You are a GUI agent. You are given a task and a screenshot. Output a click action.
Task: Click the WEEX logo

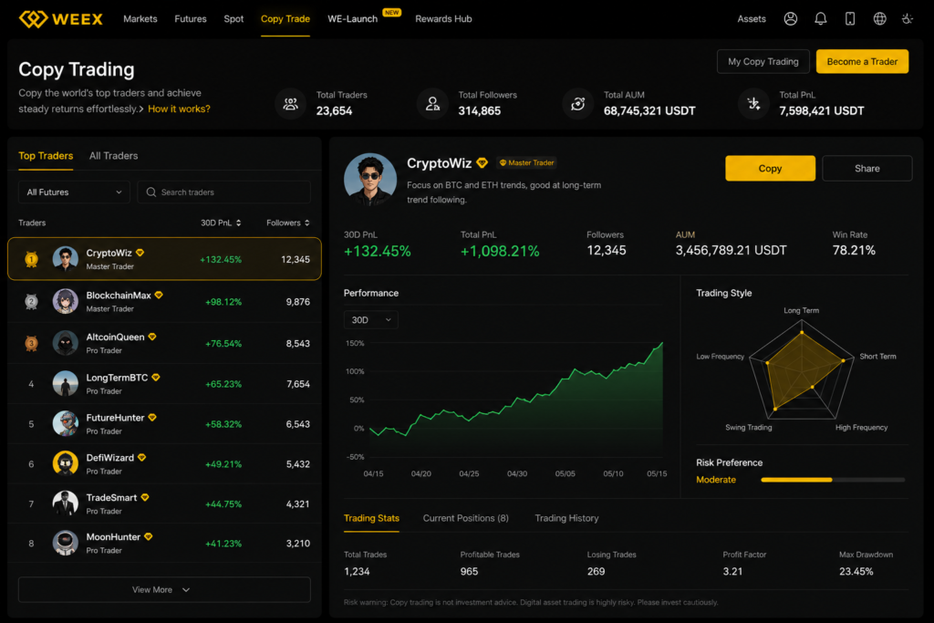tap(61, 19)
